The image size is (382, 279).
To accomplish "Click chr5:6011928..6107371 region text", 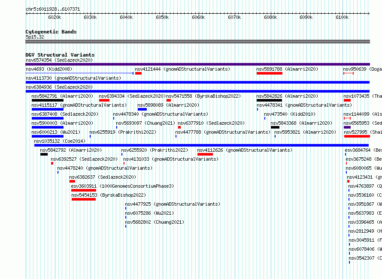I will coord(53,9).
